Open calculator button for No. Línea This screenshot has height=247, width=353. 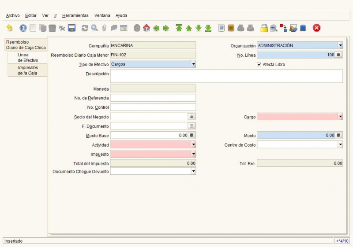click(338, 55)
